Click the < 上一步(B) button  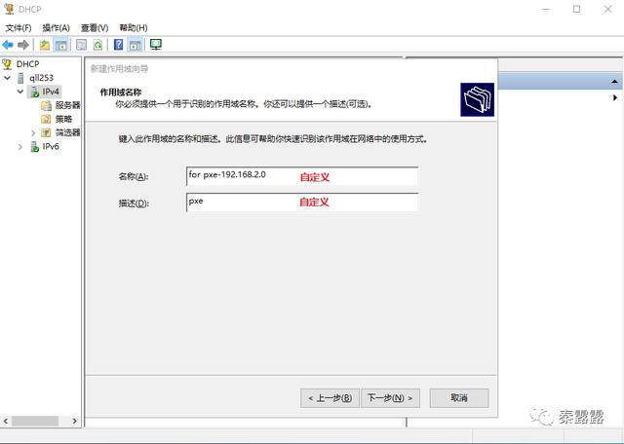[330, 398]
